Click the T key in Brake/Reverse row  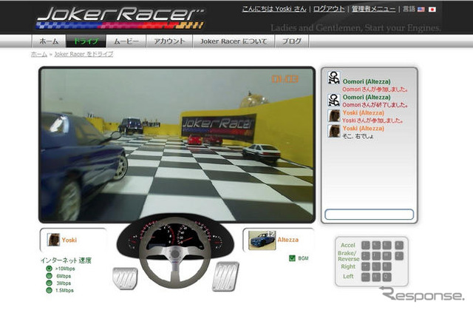pyautogui.click(x=376, y=256)
